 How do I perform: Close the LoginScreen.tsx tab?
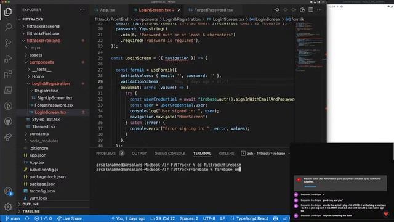point(179,10)
